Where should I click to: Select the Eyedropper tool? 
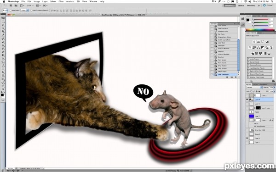(3, 35)
